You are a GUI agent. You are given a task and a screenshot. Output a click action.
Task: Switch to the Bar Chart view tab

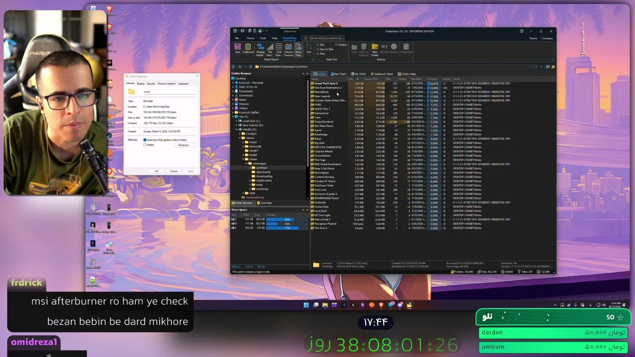point(338,74)
